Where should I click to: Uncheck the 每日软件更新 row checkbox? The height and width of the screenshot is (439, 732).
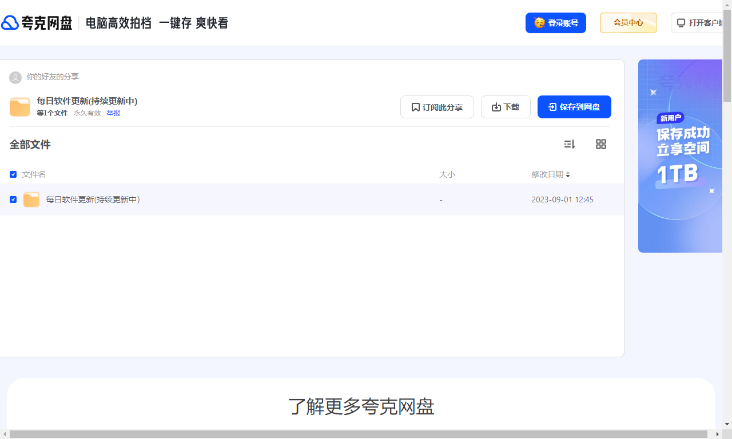point(13,199)
